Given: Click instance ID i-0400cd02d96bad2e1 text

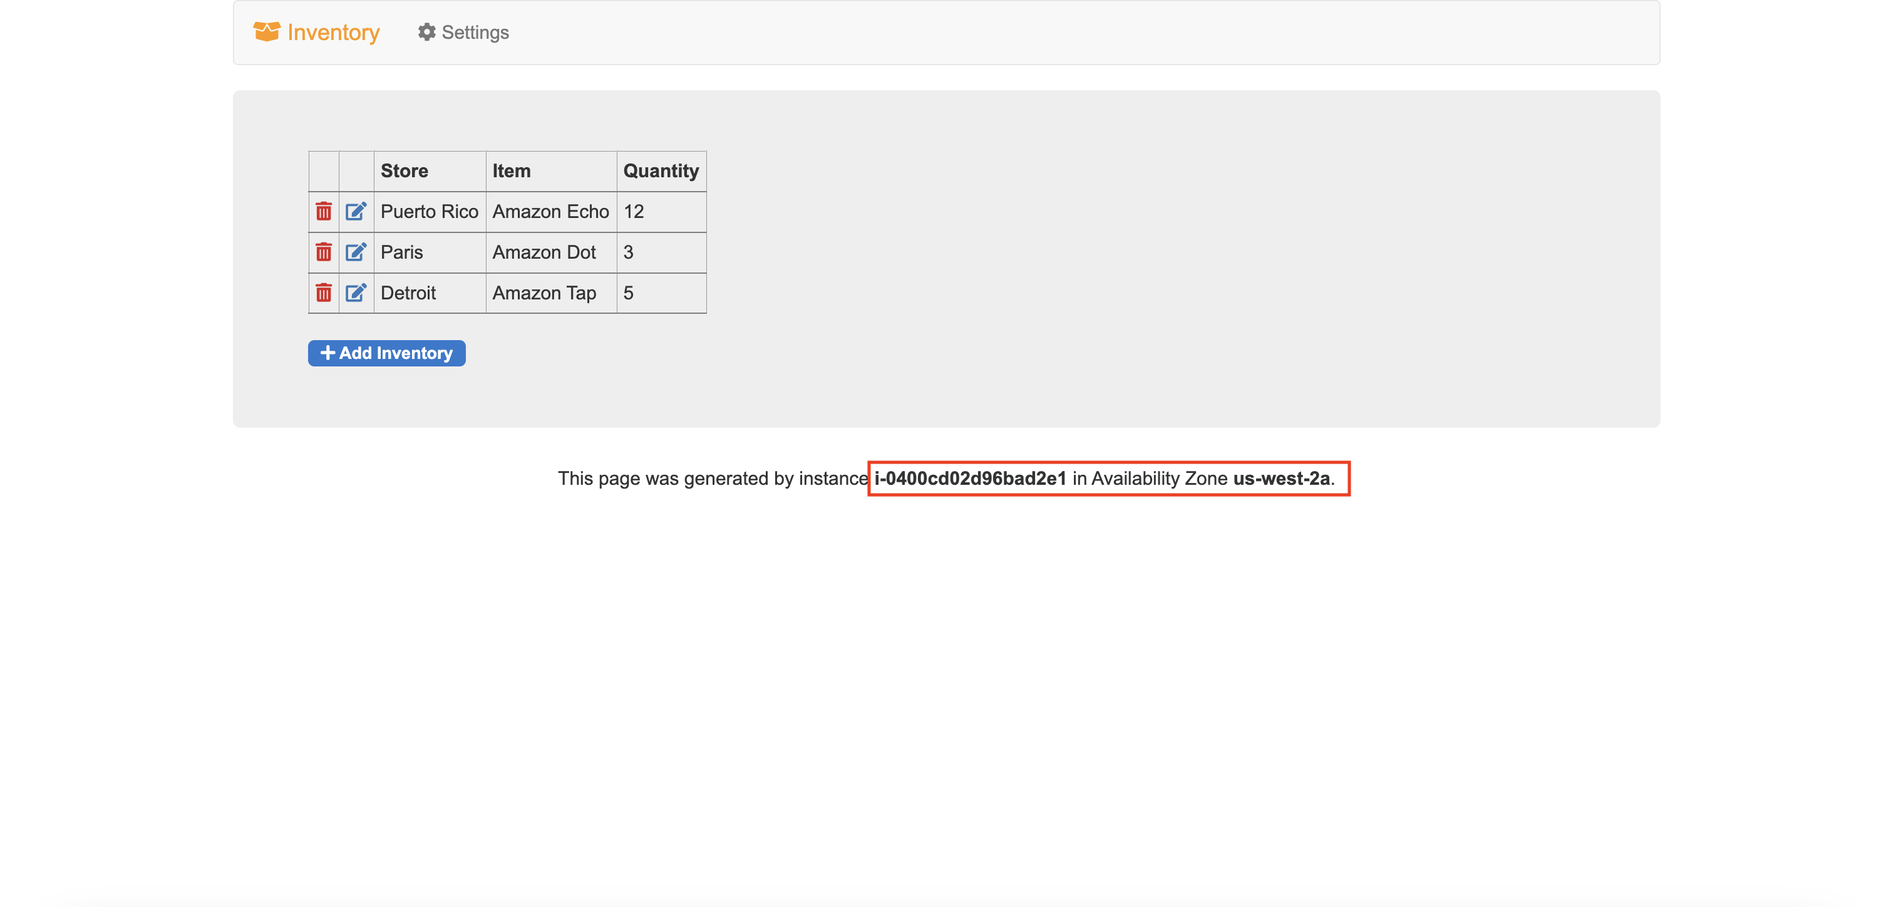Looking at the screenshot, I should click(970, 479).
